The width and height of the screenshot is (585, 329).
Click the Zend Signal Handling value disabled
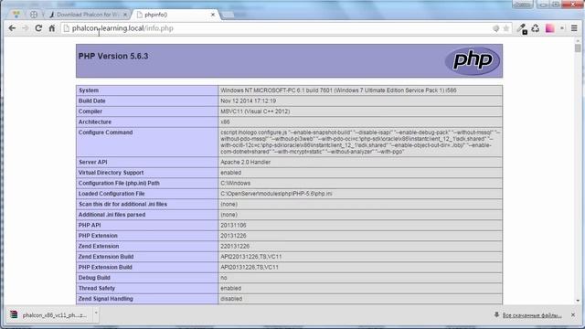click(231, 299)
